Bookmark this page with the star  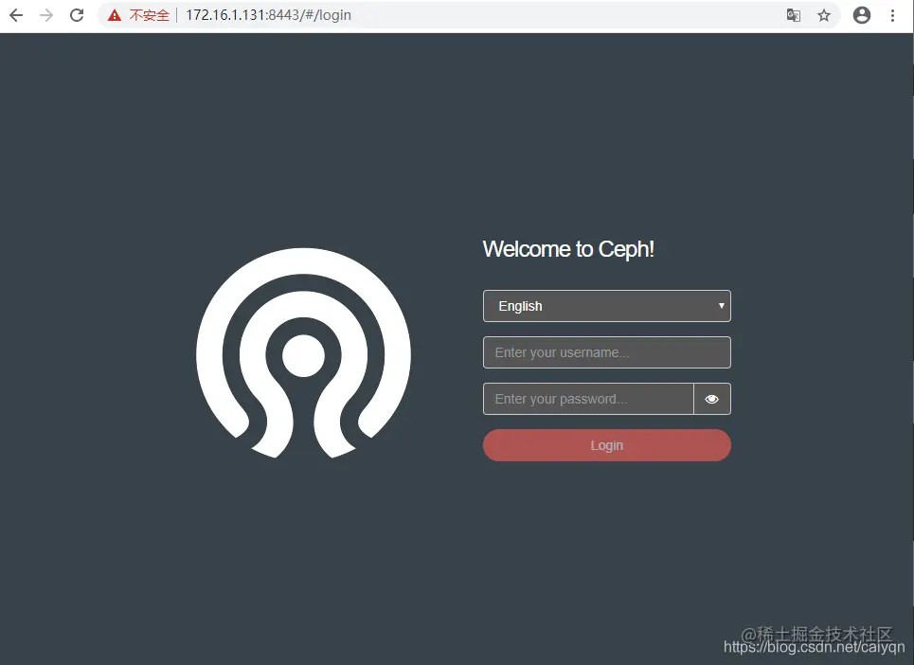(x=824, y=15)
